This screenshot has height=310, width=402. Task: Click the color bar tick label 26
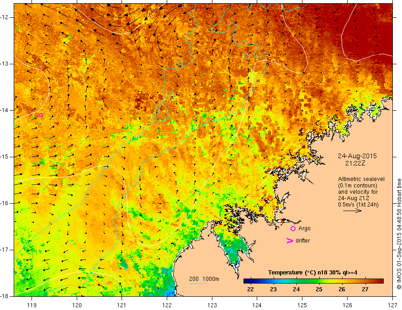[342, 289]
